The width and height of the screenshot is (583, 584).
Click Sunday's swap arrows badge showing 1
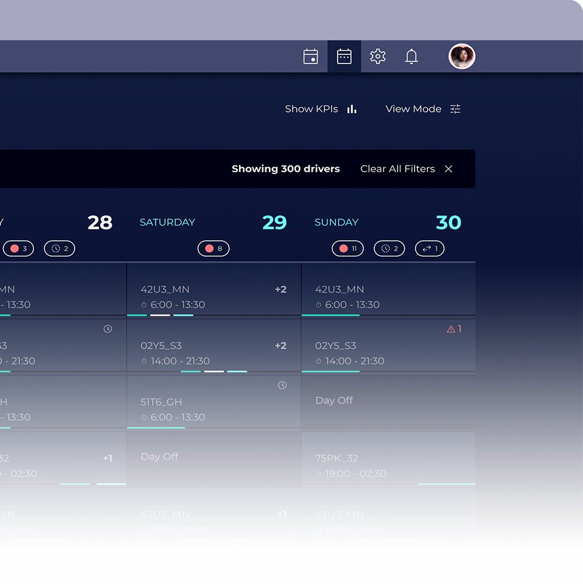pos(430,249)
